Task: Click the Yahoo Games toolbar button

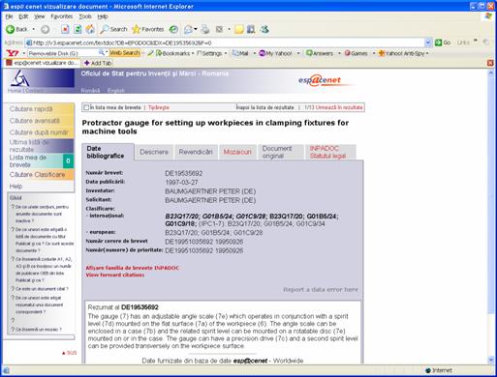Action: click(356, 53)
